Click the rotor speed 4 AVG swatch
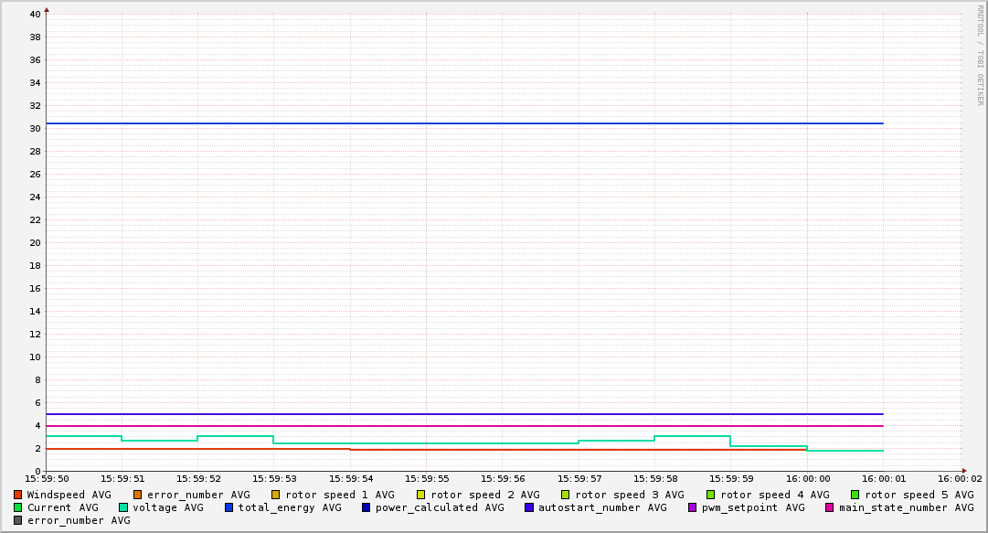 coord(710,495)
